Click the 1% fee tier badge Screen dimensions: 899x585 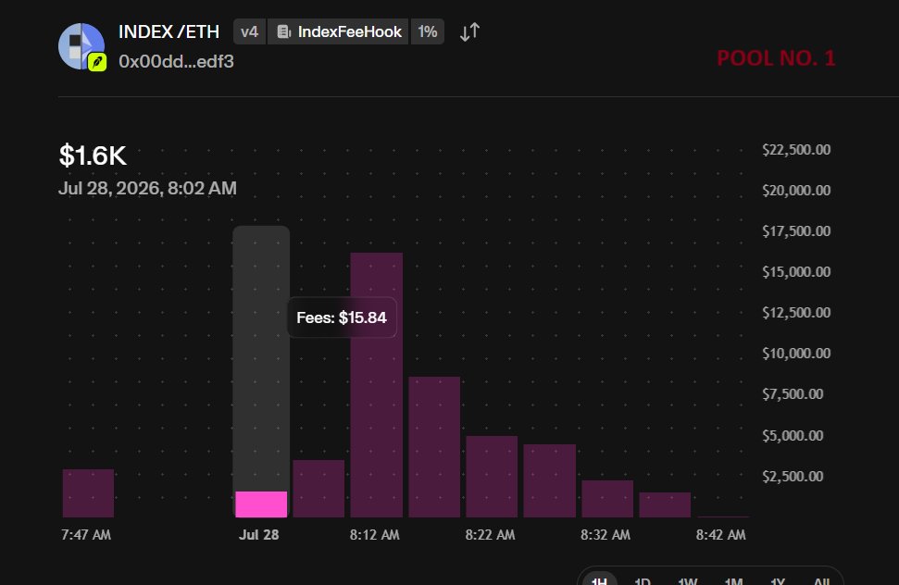427,31
